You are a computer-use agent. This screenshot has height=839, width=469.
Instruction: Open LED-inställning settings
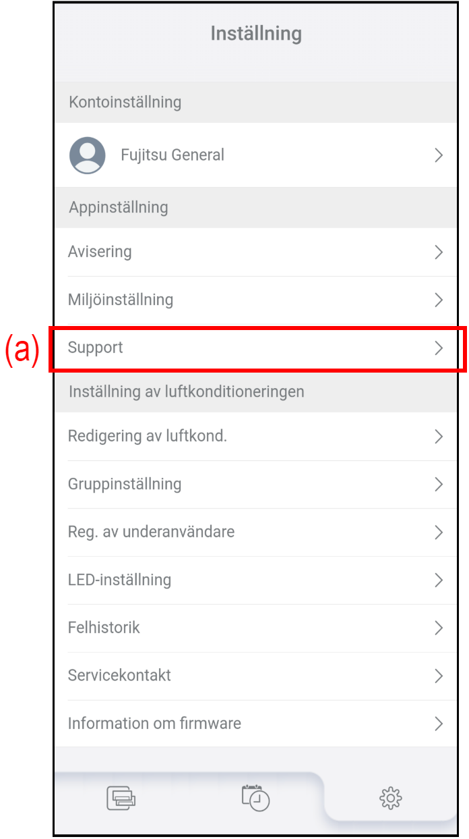(x=119, y=580)
